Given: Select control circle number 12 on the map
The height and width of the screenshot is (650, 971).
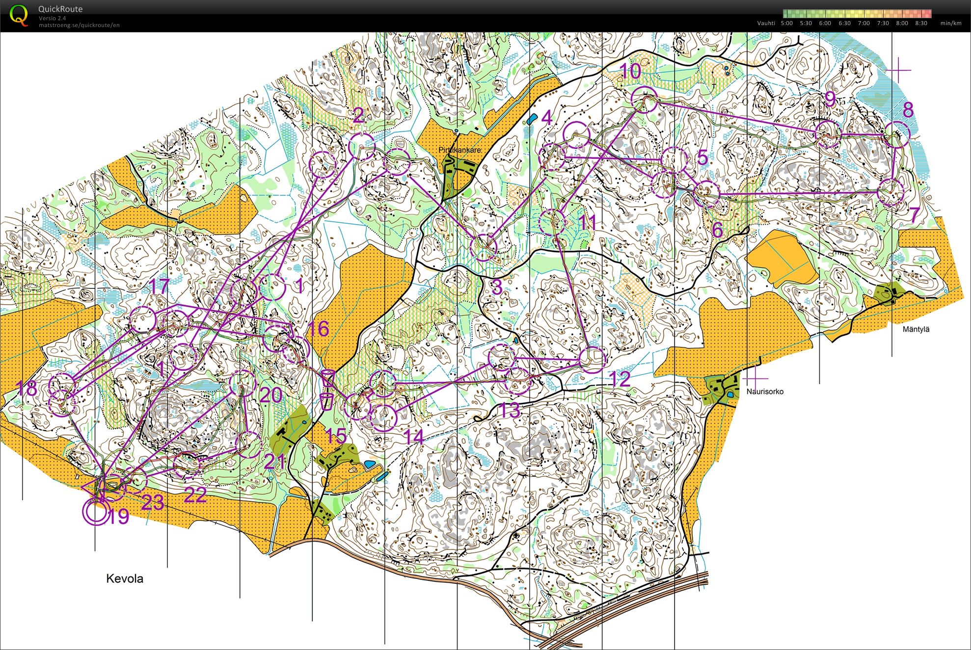Looking at the screenshot, I should pos(593,359).
